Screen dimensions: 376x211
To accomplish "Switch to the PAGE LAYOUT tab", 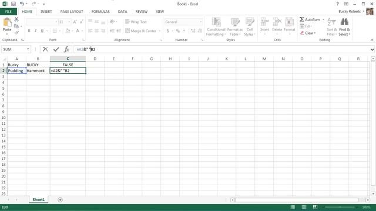I will pyautogui.click(x=72, y=12).
